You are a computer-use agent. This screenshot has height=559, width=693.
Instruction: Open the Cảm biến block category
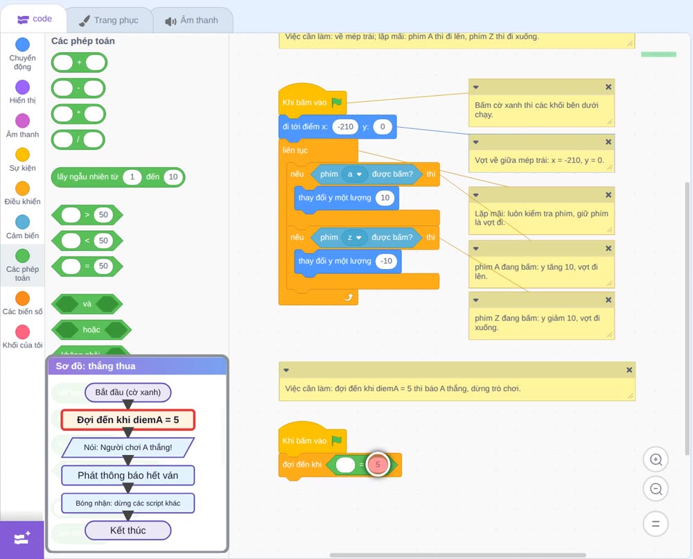[x=22, y=227]
